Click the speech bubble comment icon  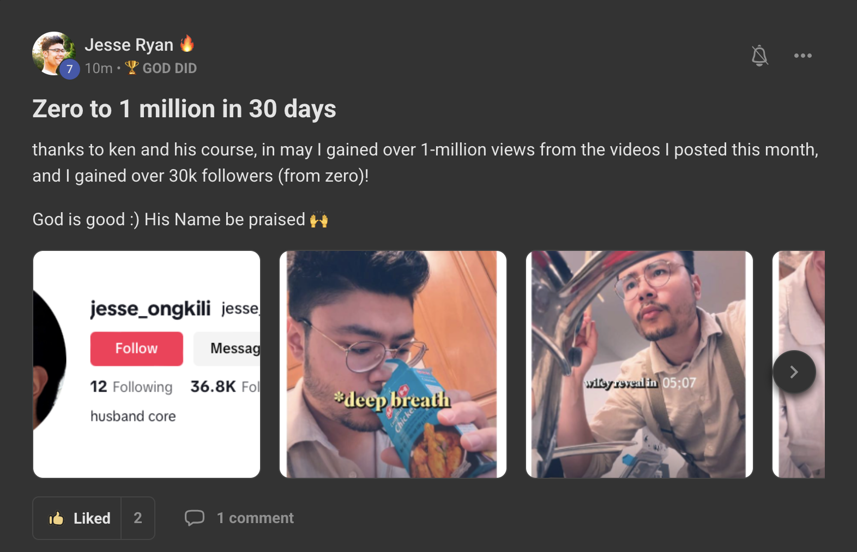[x=195, y=518]
